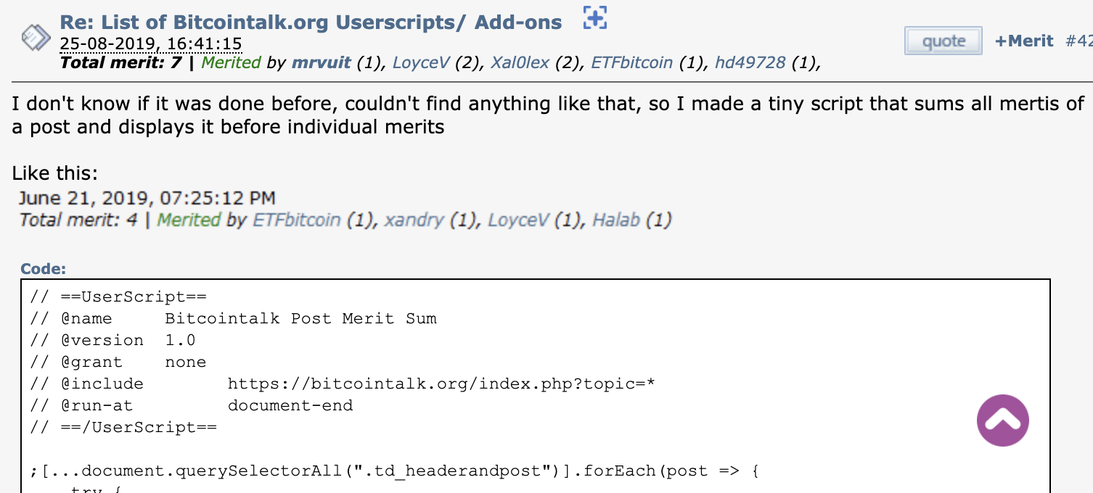Screen dimensions: 1093x493
Task: Click the @name line inside the code box
Action: pyautogui.click(x=234, y=318)
